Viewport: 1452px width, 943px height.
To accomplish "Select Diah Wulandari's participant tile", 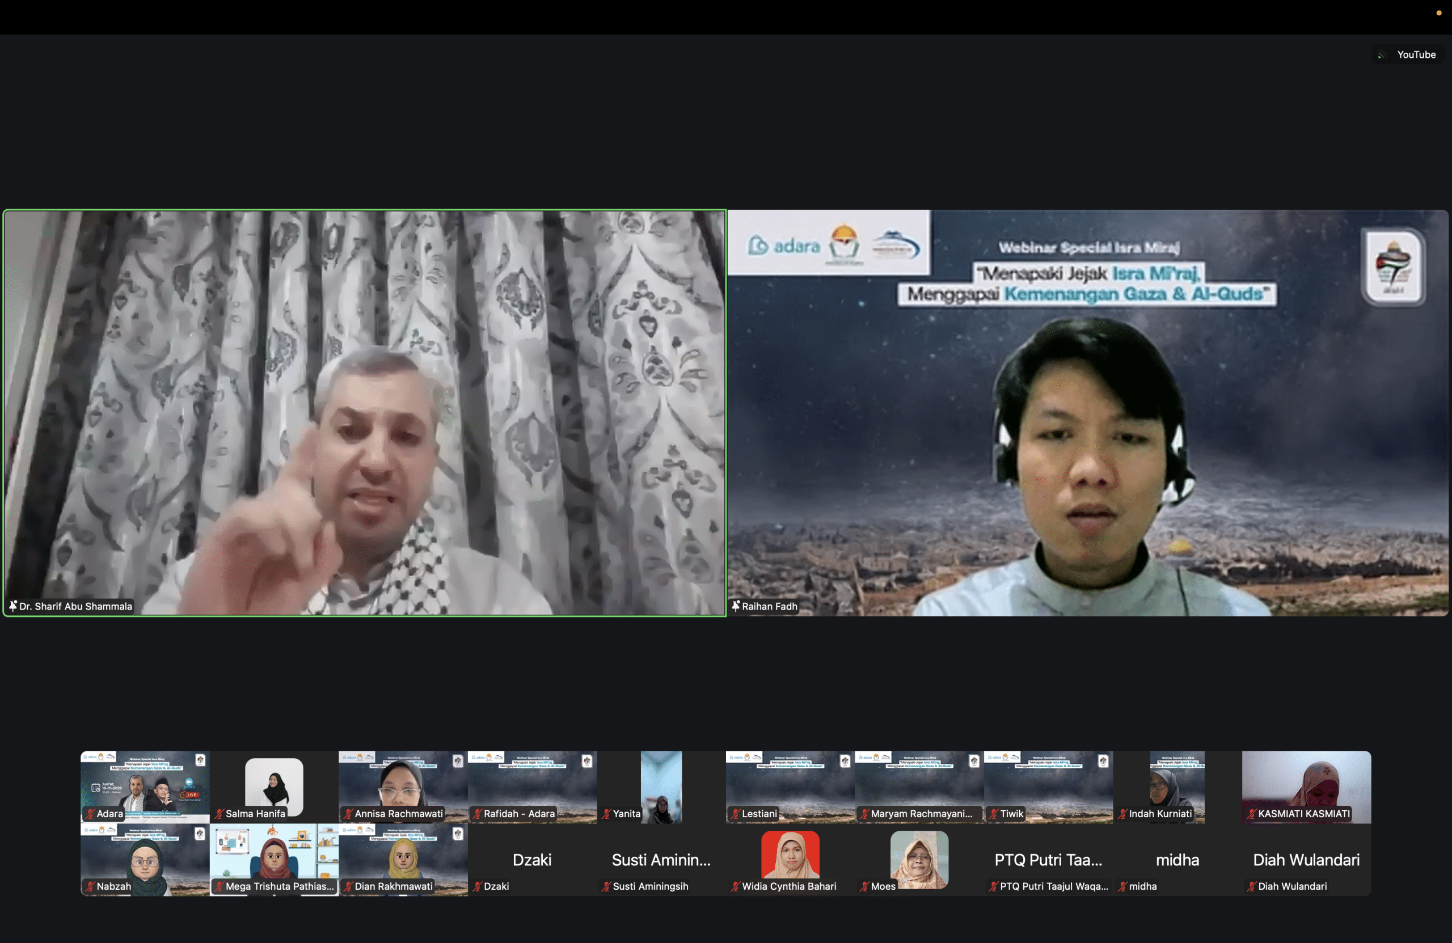I will click(x=1306, y=860).
